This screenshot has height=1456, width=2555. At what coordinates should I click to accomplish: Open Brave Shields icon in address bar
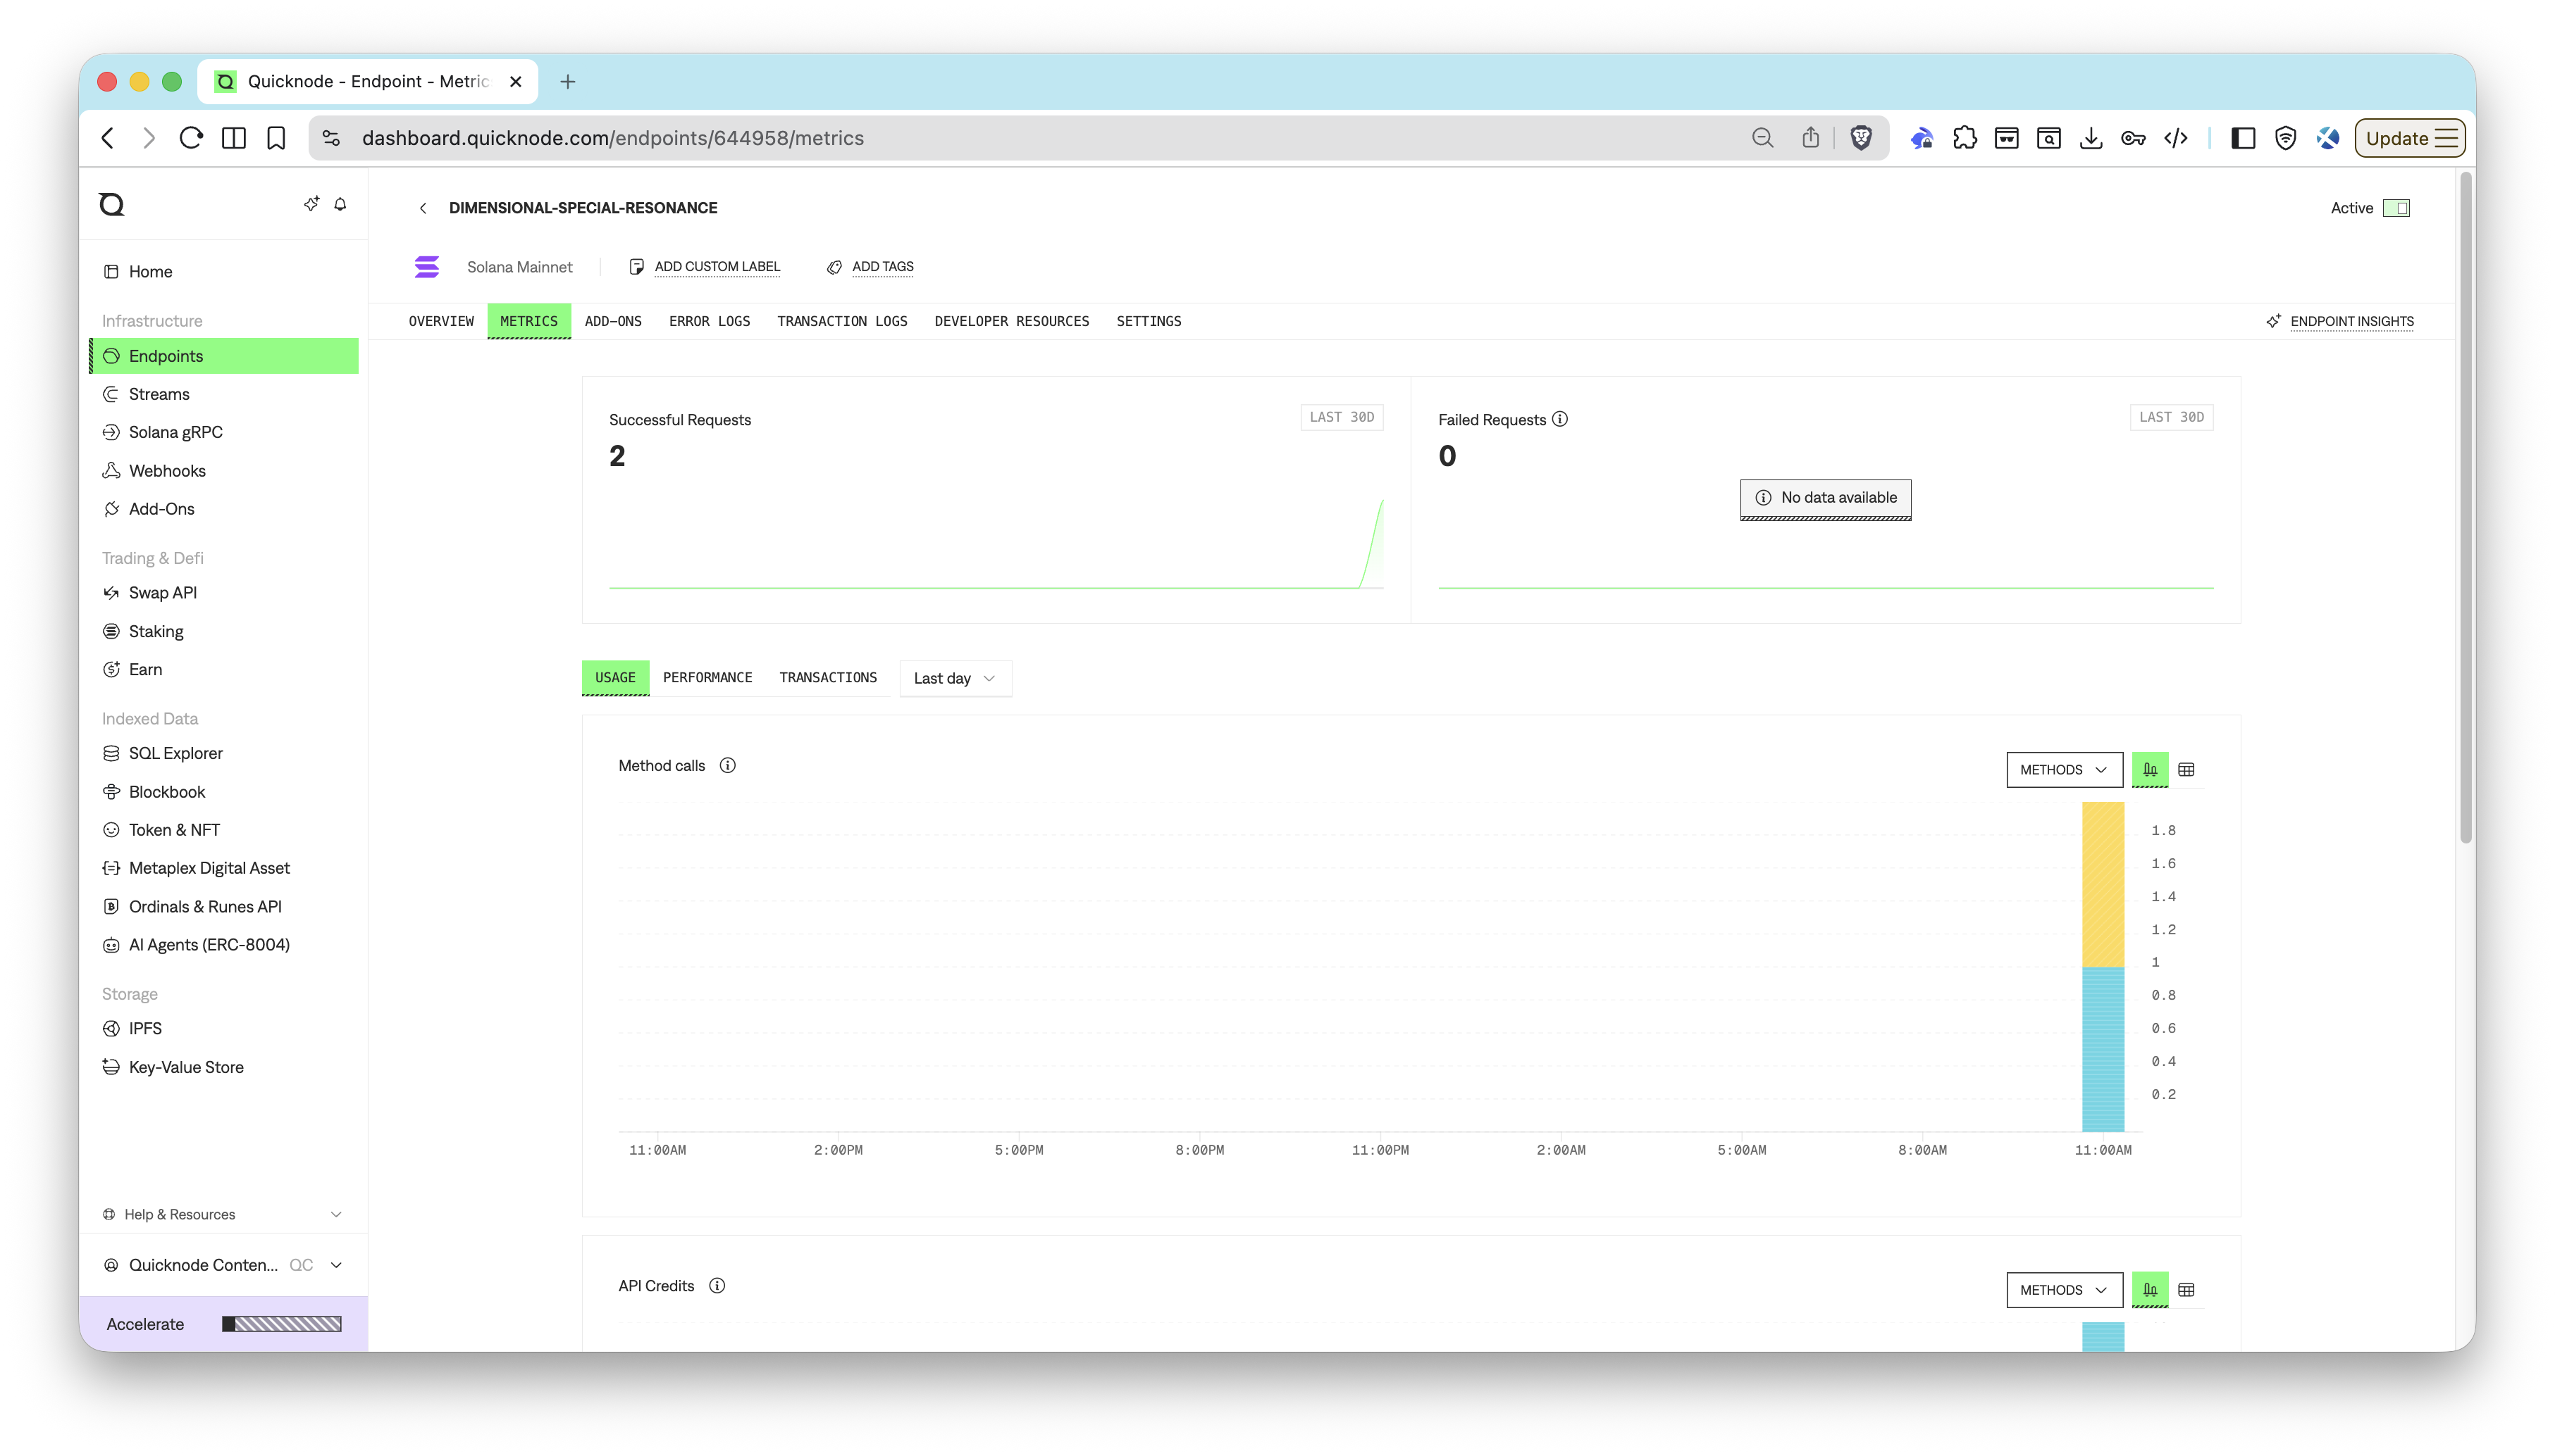[x=1860, y=138]
